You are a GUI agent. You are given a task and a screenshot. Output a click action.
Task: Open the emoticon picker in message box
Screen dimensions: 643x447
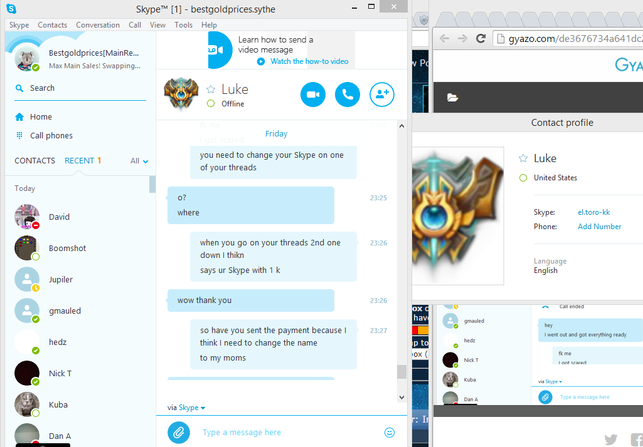(x=389, y=432)
